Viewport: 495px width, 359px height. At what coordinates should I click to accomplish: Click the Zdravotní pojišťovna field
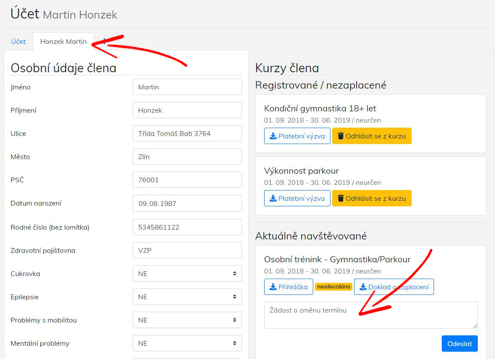[x=187, y=250]
